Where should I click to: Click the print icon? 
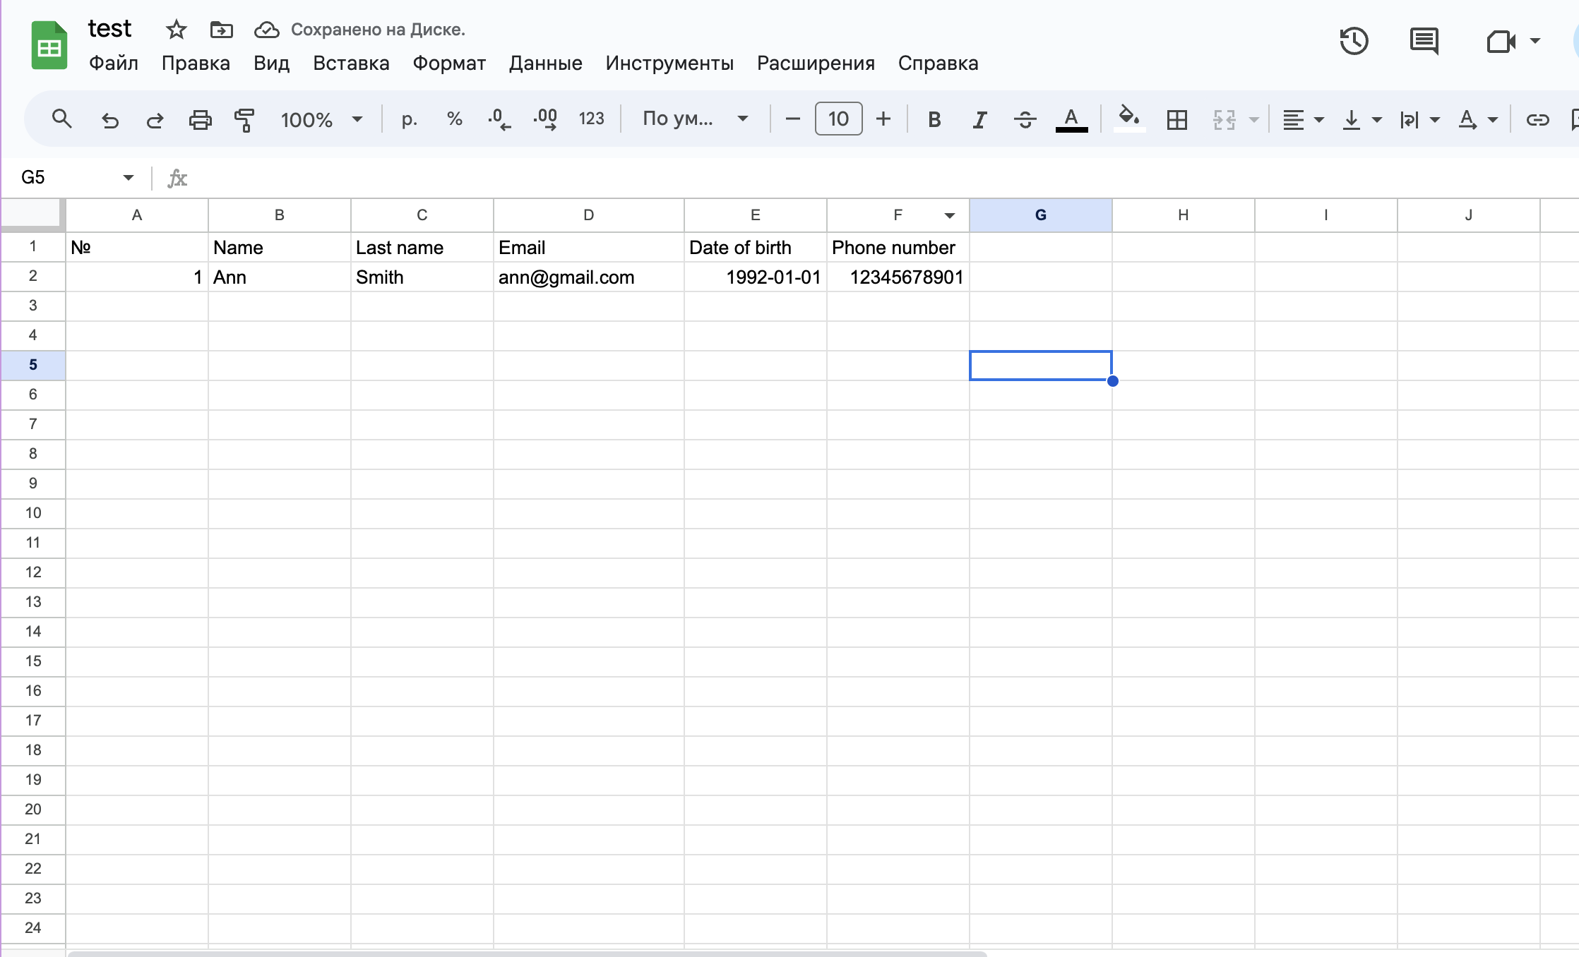point(200,120)
